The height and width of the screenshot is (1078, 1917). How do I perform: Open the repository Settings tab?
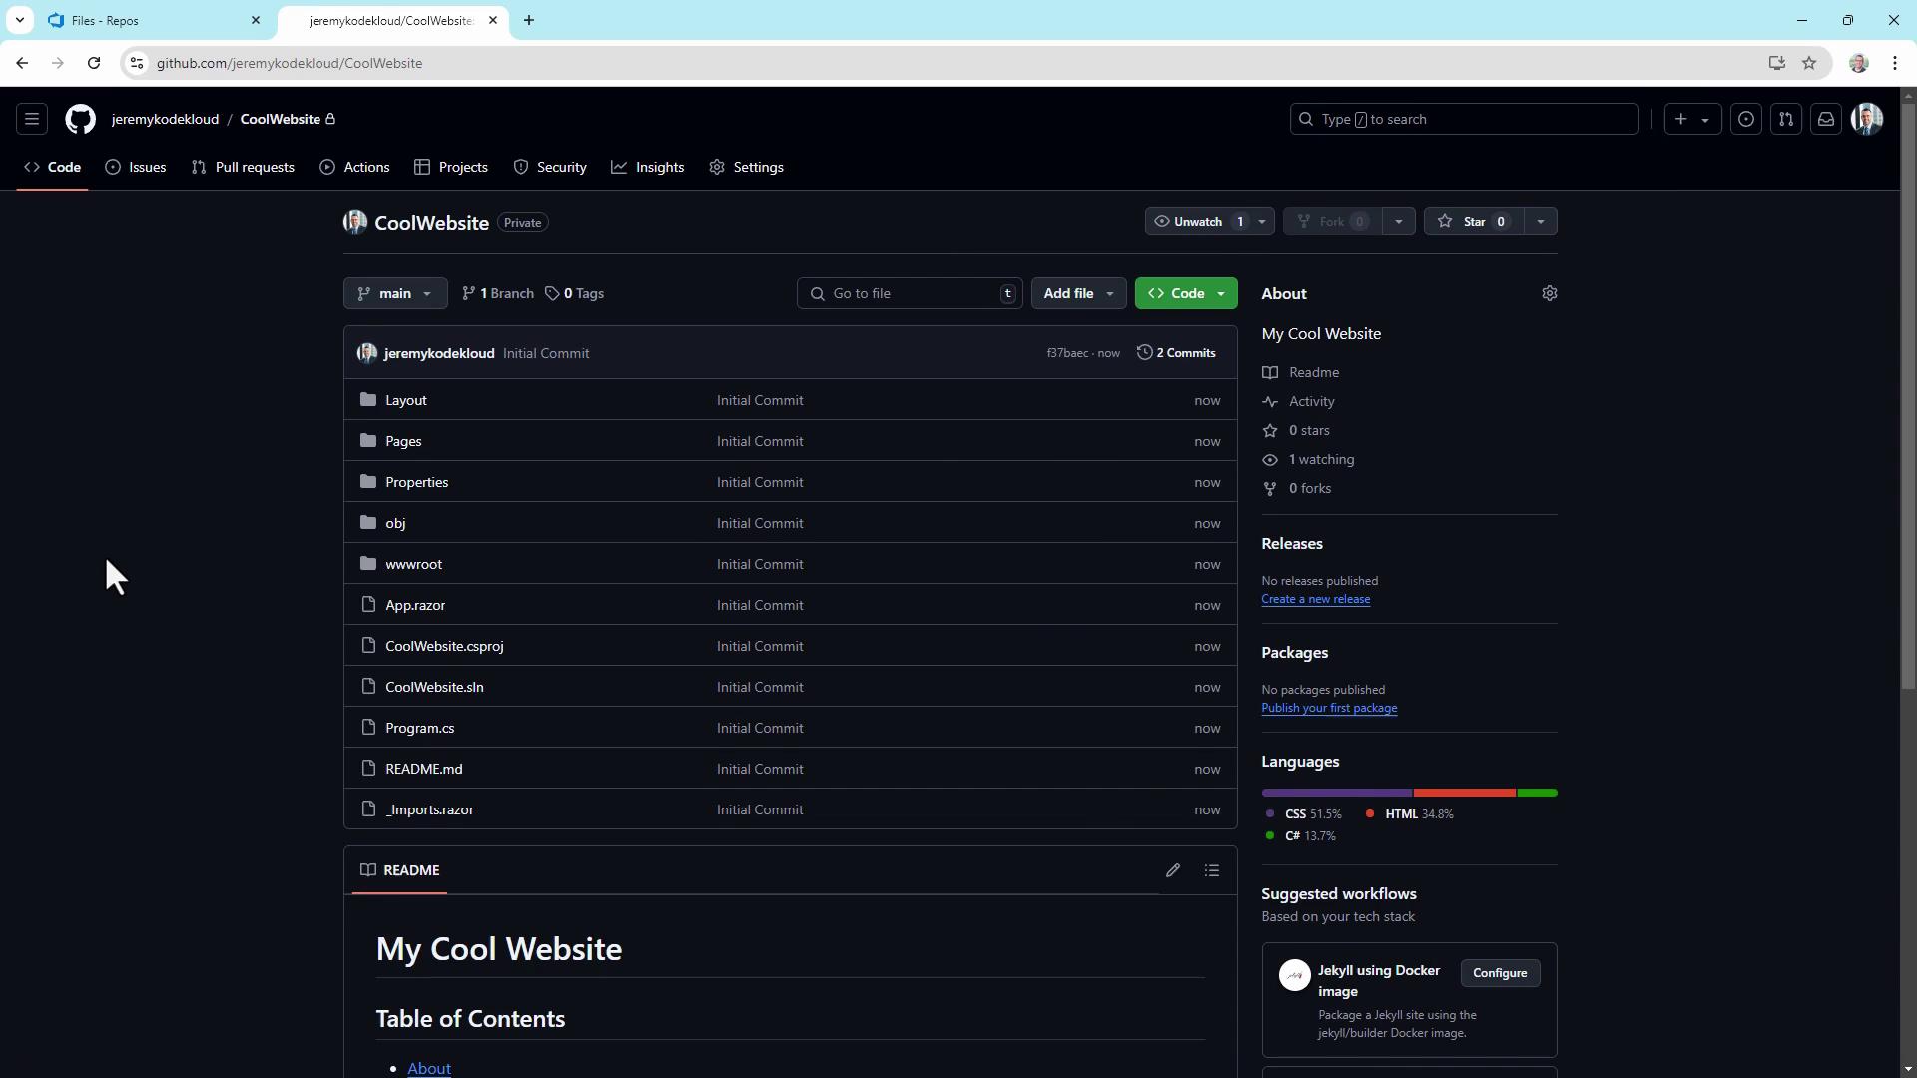(x=747, y=167)
